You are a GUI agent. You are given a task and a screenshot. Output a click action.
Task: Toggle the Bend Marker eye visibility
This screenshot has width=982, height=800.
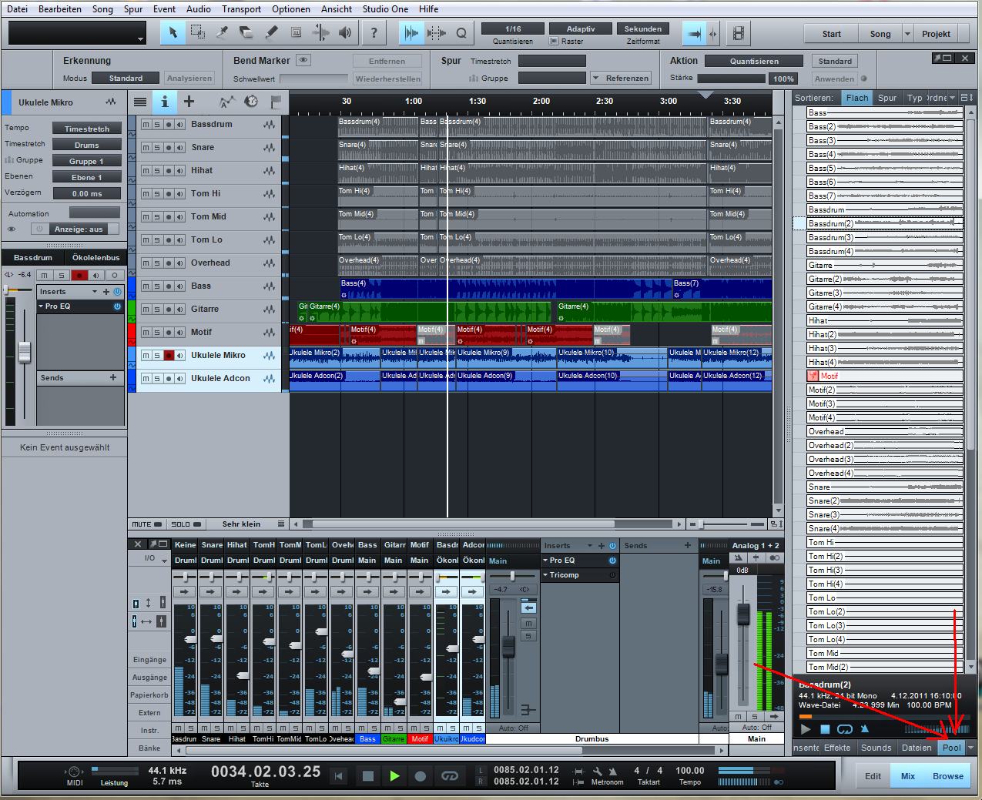(x=303, y=60)
